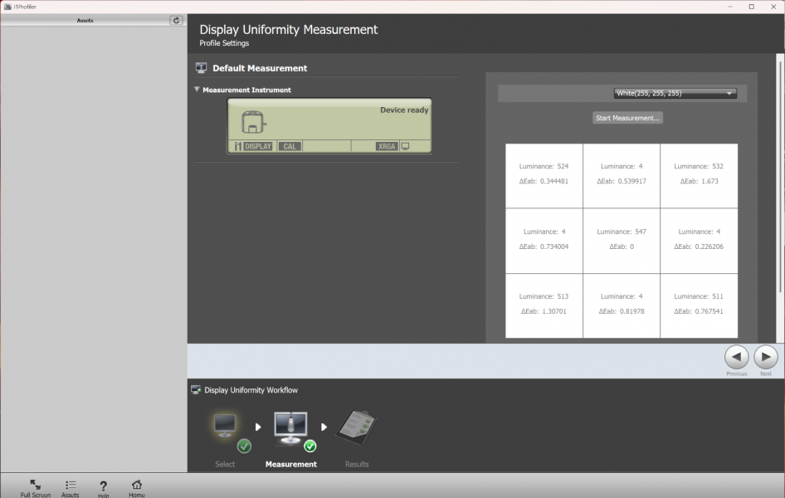Image resolution: width=785 pixels, height=498 pixels.
Task: Click the Measurement workflow step icon
Action: (290, 430)
